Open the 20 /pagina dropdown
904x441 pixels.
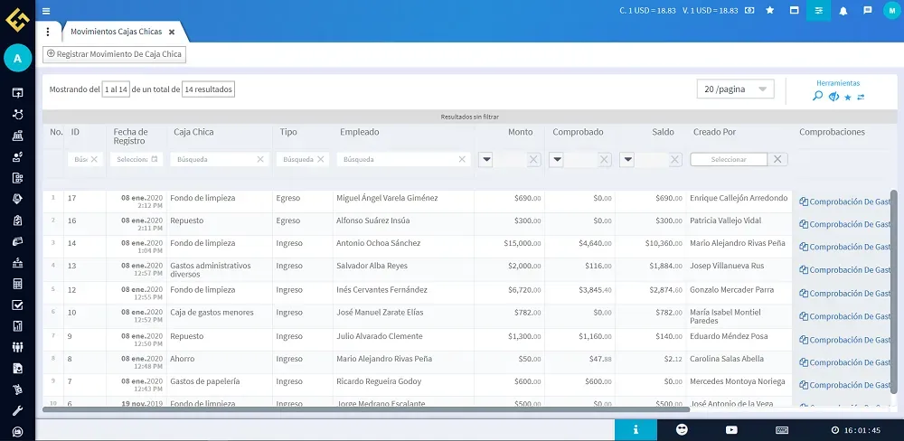click(x=736, y=89)
